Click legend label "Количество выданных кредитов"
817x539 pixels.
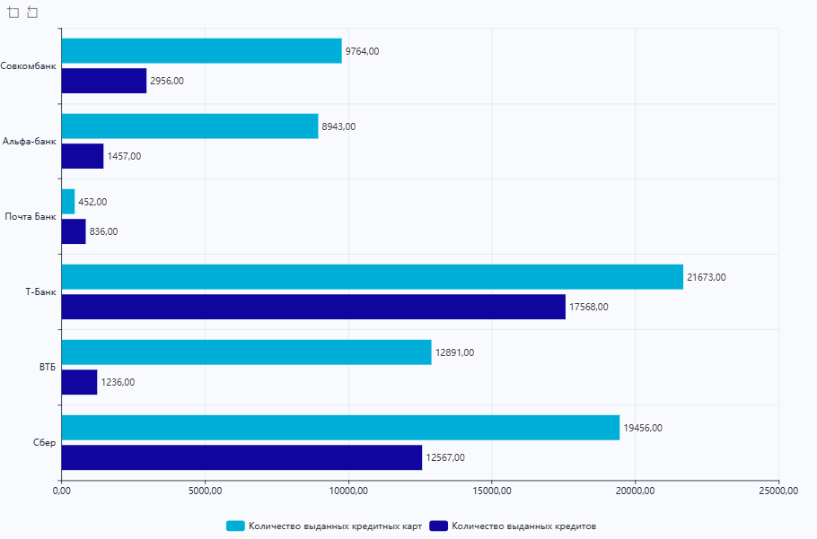[x=523, y=526]
